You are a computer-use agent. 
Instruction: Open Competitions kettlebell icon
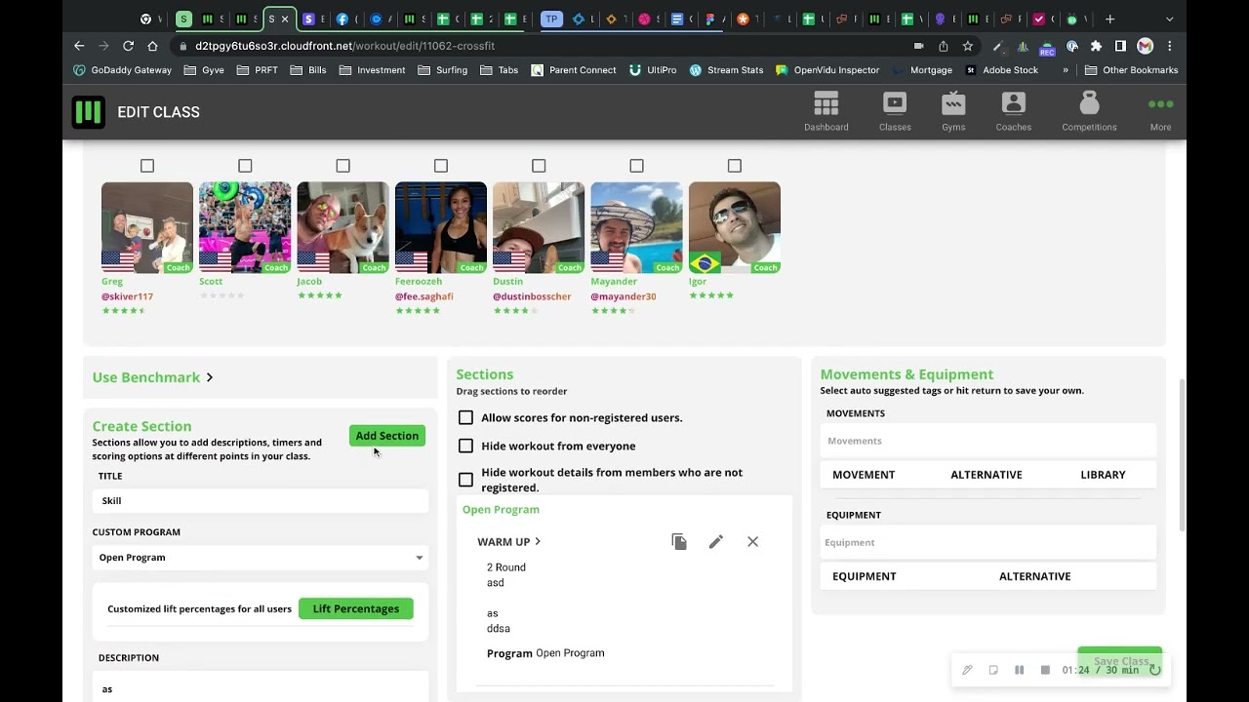1089,103
